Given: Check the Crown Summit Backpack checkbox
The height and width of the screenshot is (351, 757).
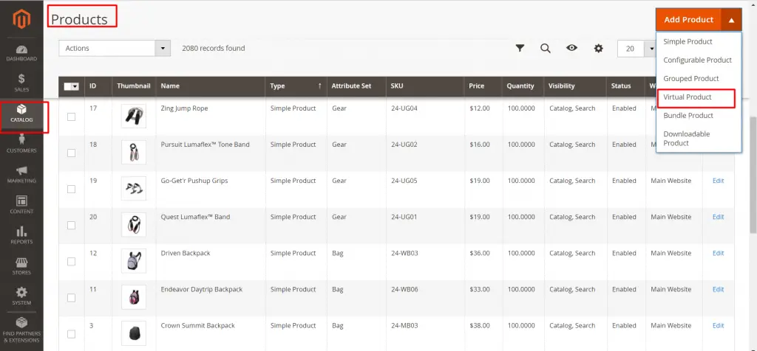Looking at the screenshot, I should pyautogui.click(x=72, y=333).
